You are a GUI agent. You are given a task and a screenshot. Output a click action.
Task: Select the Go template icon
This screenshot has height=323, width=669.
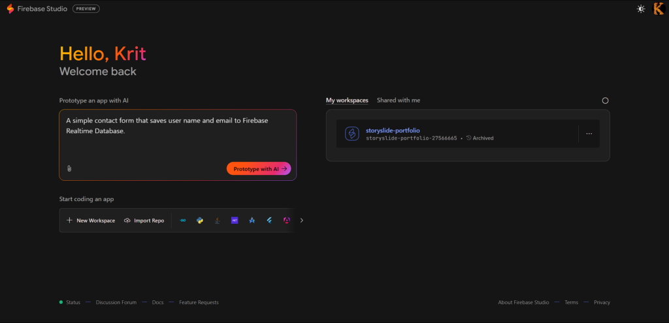pos(183,221)
